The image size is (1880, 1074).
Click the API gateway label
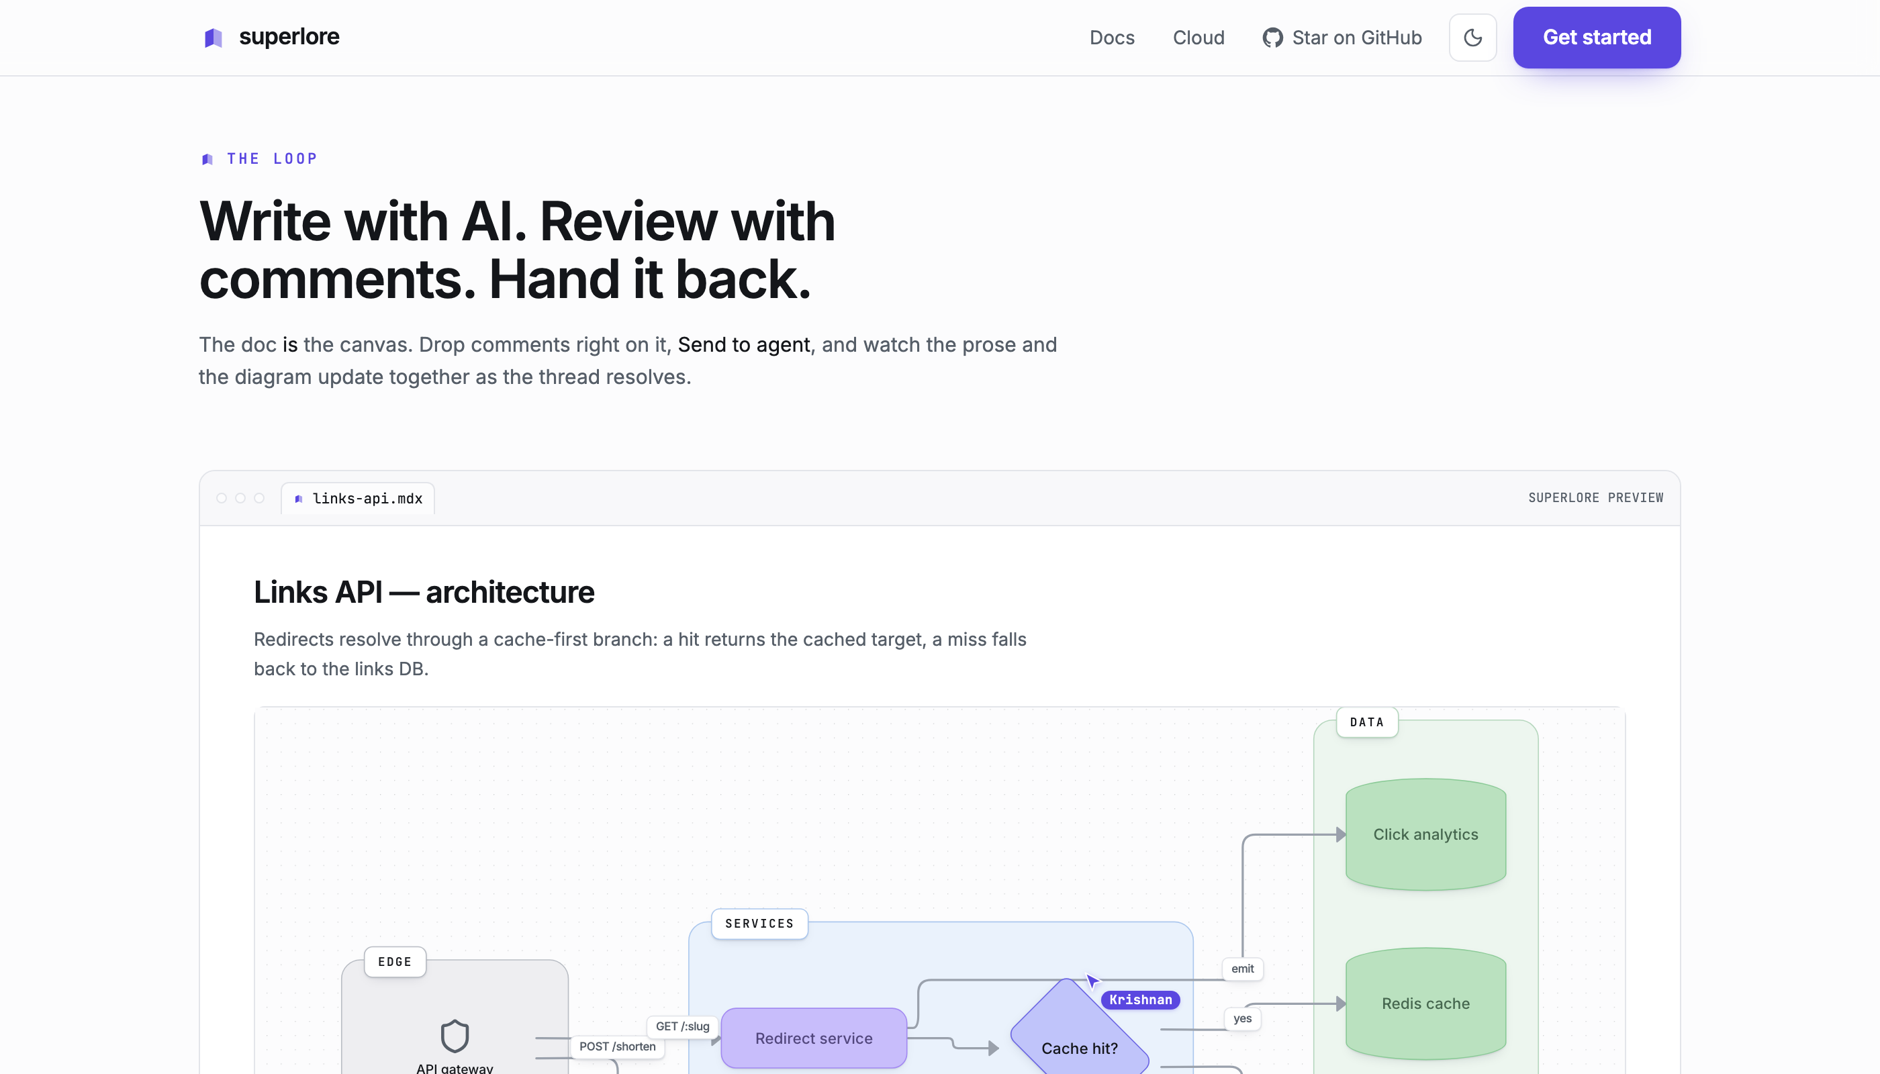coord(455,1067)
